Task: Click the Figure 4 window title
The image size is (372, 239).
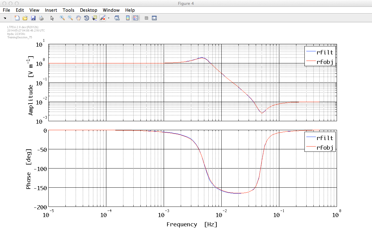Action: (186, 3)
